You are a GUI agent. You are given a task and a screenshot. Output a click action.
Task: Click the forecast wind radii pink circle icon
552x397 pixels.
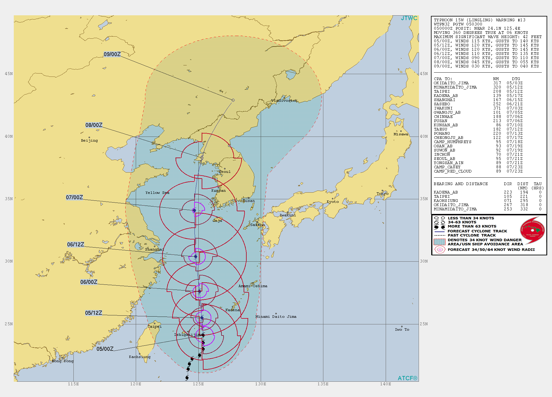pyautogui.click(x=440, y=250)
